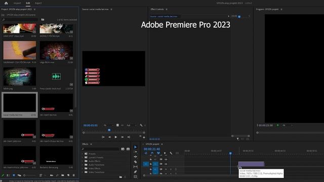Click the Effects panel search field
324x182 pixels.
(100, 149)
